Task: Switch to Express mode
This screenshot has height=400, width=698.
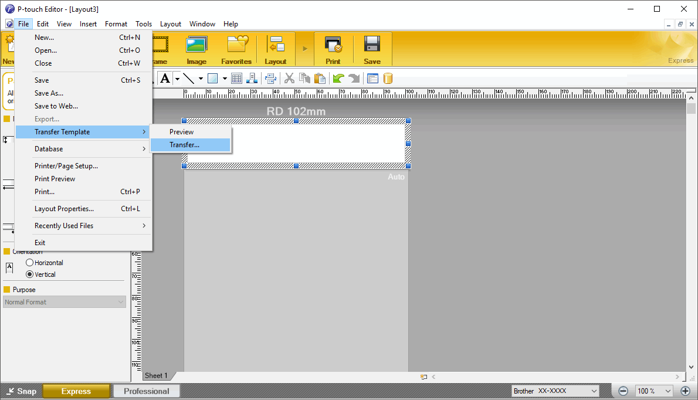Action: tap(76, 391)
